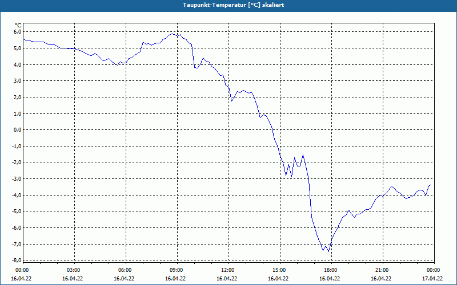Select the '-8,0' y-axis label
The height and width of the screenshot is (285, 457).
(17, 260)
